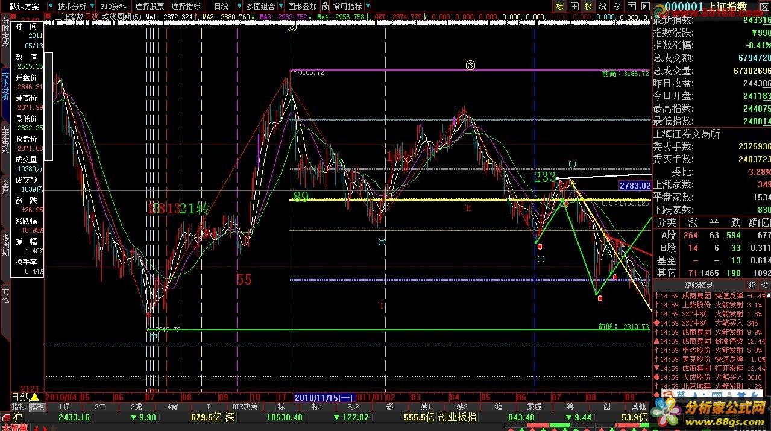Click the 创业板指 status bar label
The width and height of the screenshot is (771, 431).
pos(457,417)
